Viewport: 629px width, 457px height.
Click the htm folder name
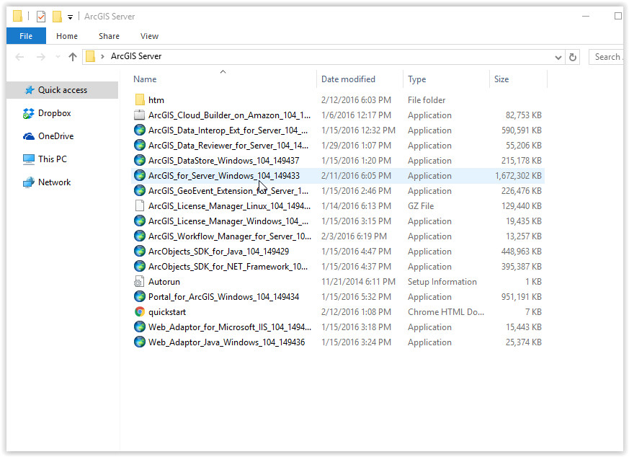coord(156,100)
